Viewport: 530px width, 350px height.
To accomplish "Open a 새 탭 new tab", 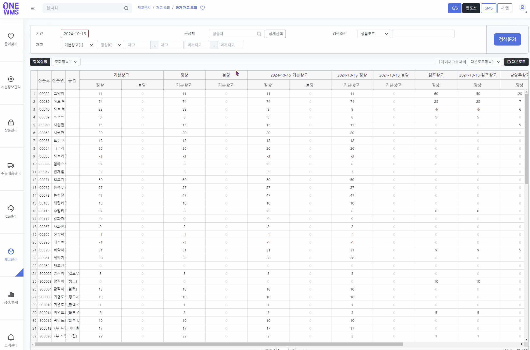I will coord(505,8).
